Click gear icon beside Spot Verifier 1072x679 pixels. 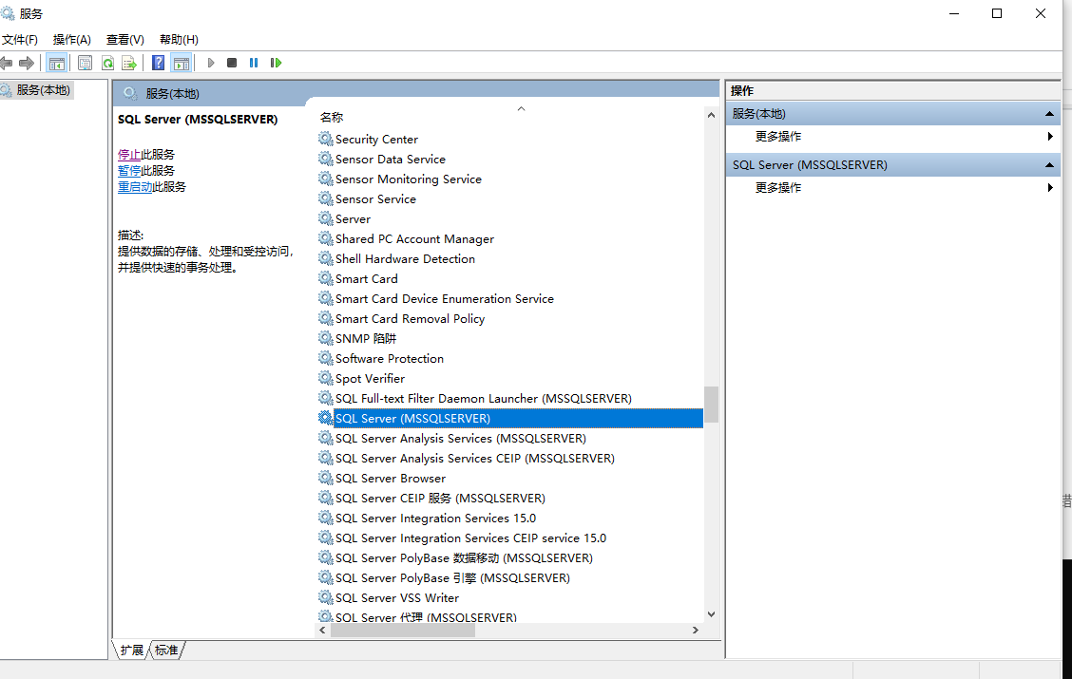tap(325, 378)
